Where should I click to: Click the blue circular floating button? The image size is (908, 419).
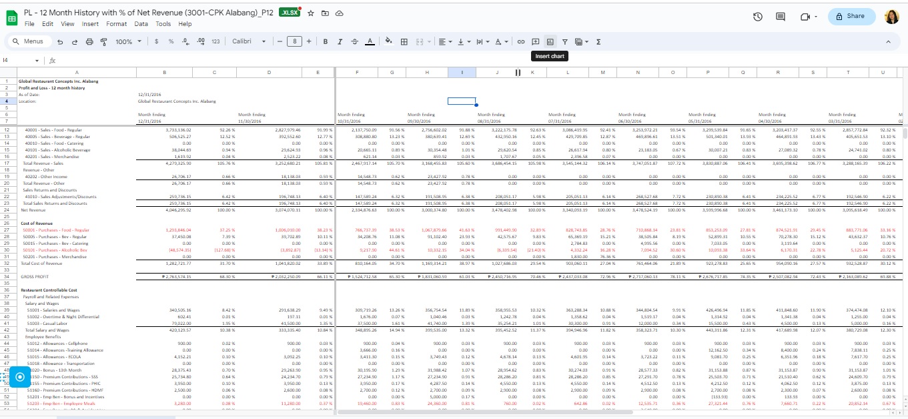20,377
